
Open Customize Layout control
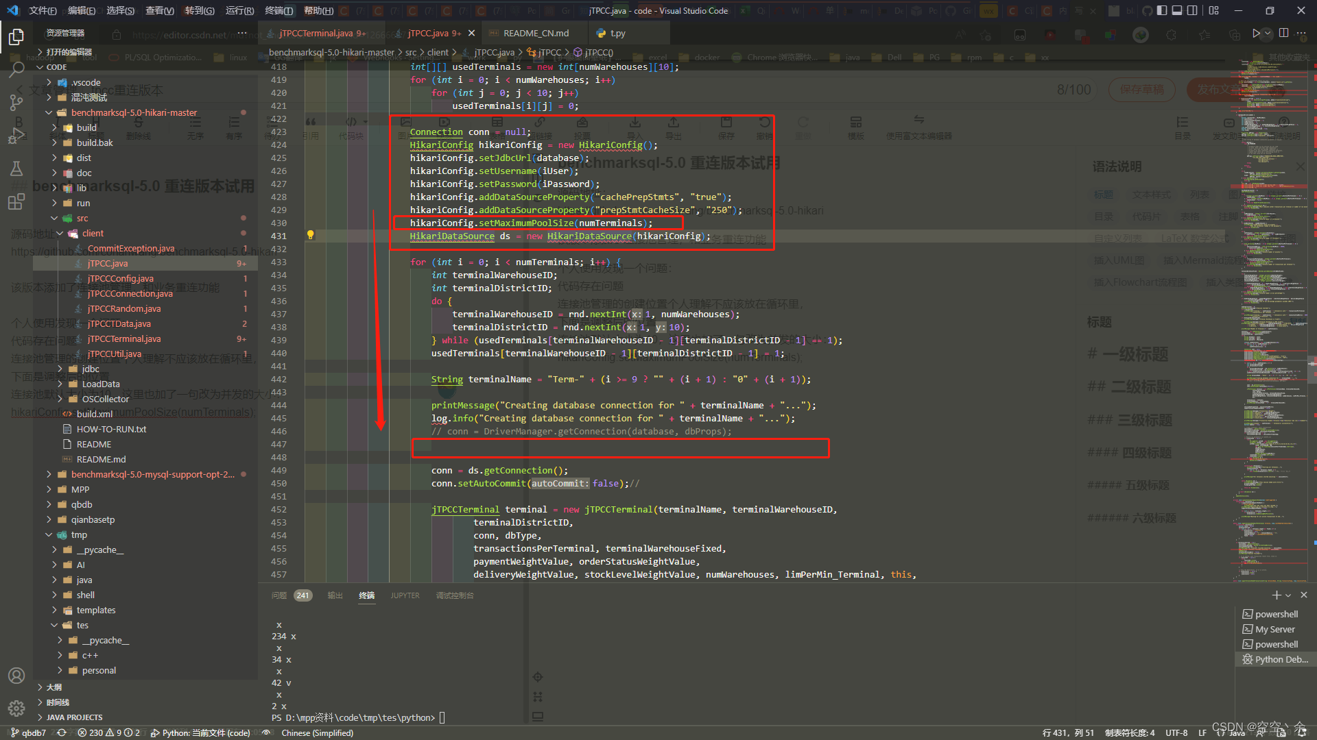[1214, 10]
